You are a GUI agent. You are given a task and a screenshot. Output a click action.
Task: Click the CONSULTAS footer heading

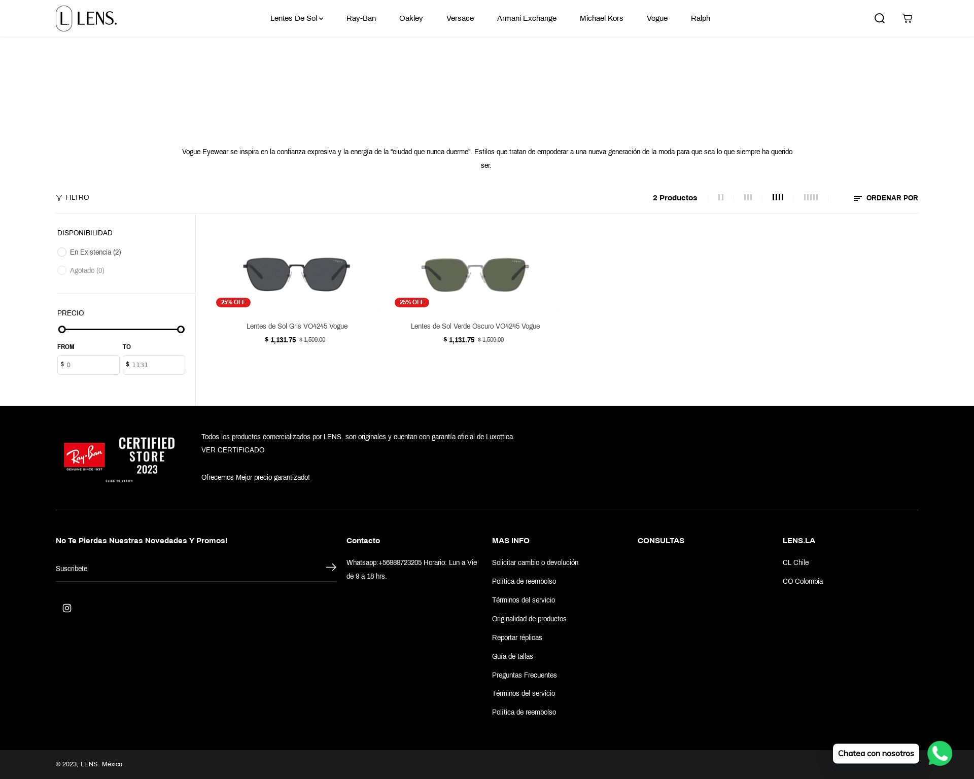click(661, 541)
